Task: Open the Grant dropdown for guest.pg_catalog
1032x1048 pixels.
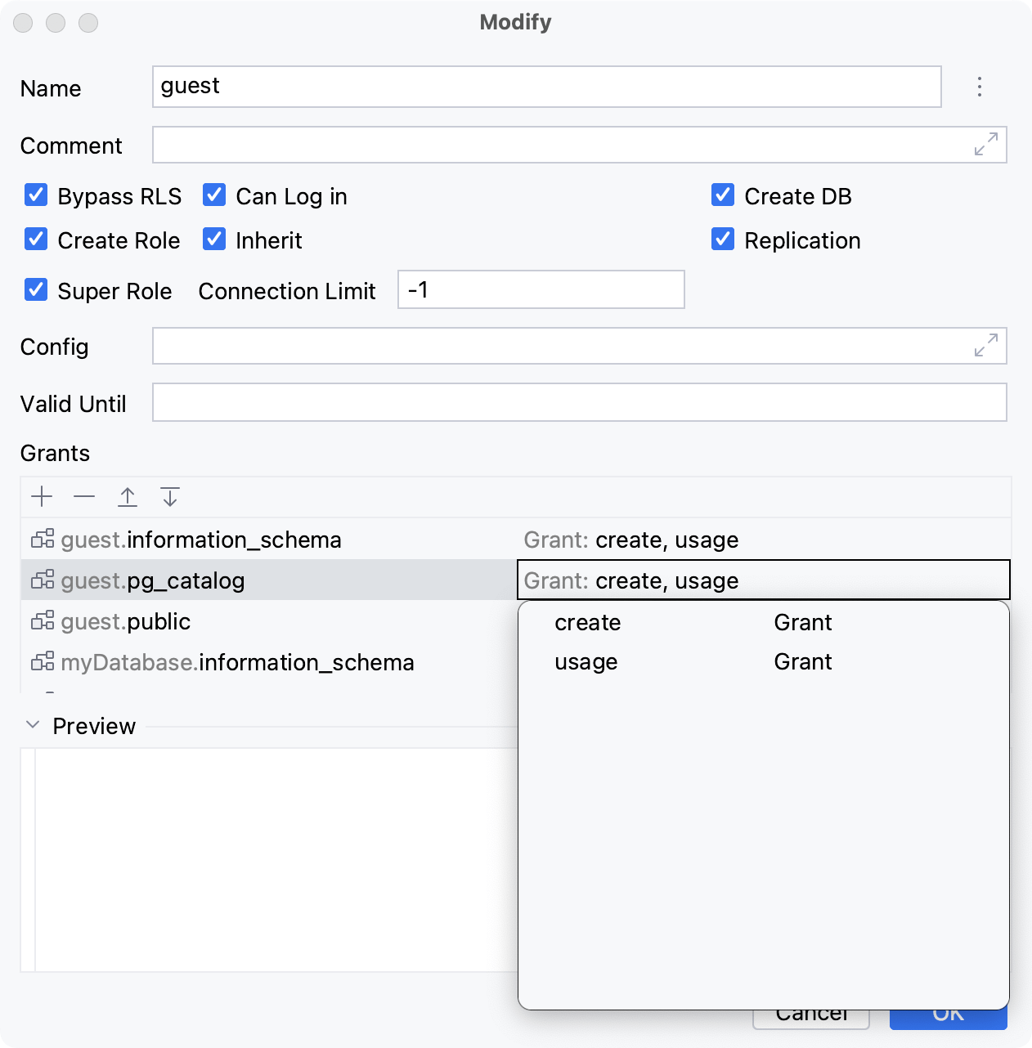Action: click(764, 580)
